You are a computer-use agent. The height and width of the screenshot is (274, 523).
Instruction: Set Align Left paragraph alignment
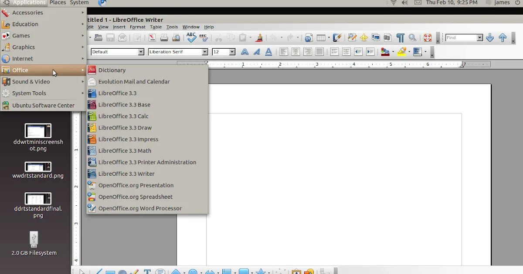point(284,52)
